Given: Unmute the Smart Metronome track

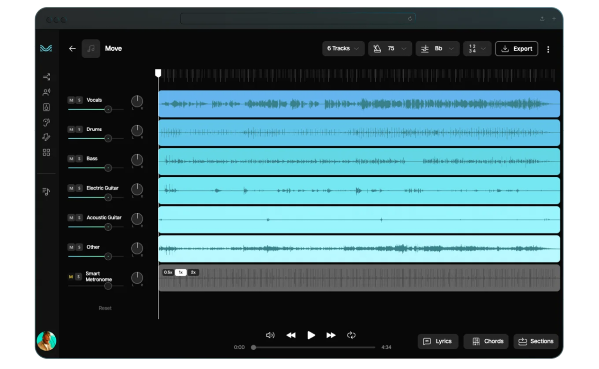Looking at the screenshot, I should (x=71, y=277).
